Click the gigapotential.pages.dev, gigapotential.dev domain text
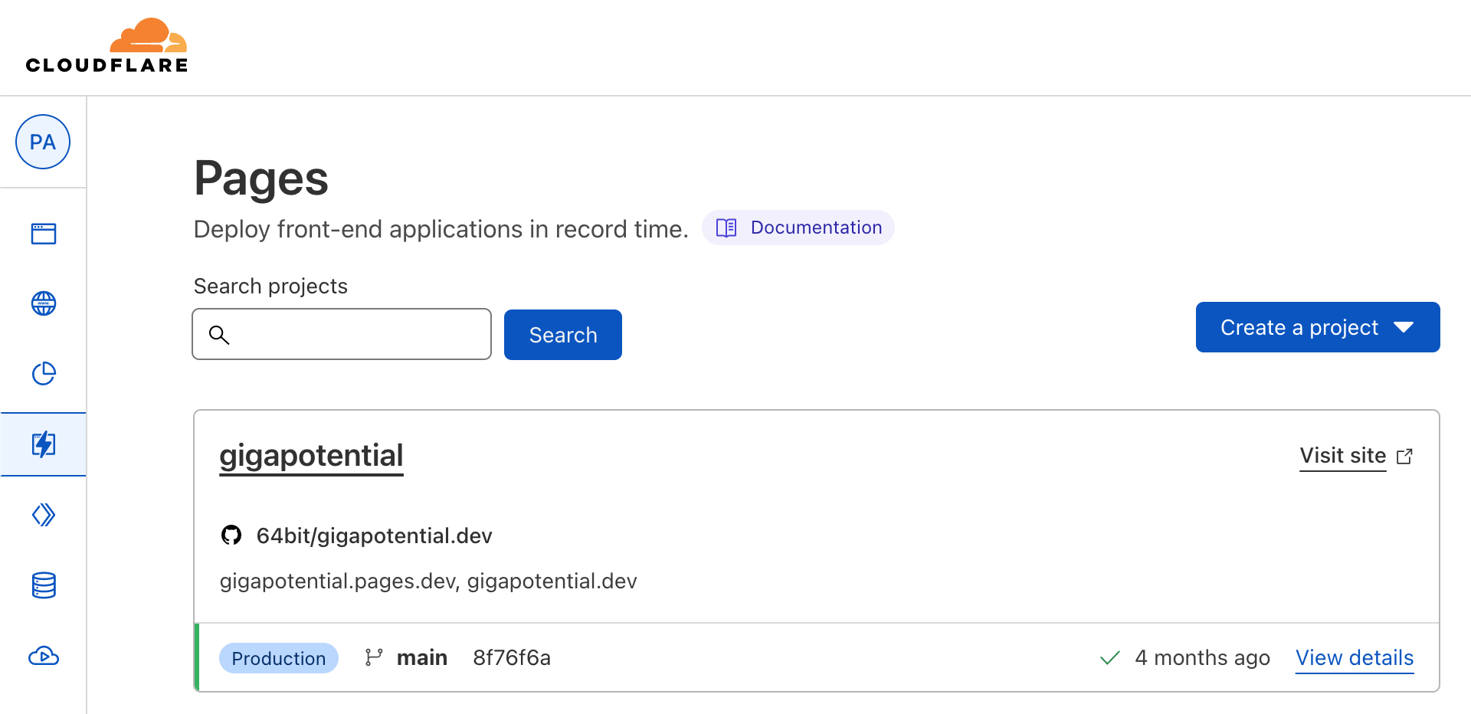 428,581
